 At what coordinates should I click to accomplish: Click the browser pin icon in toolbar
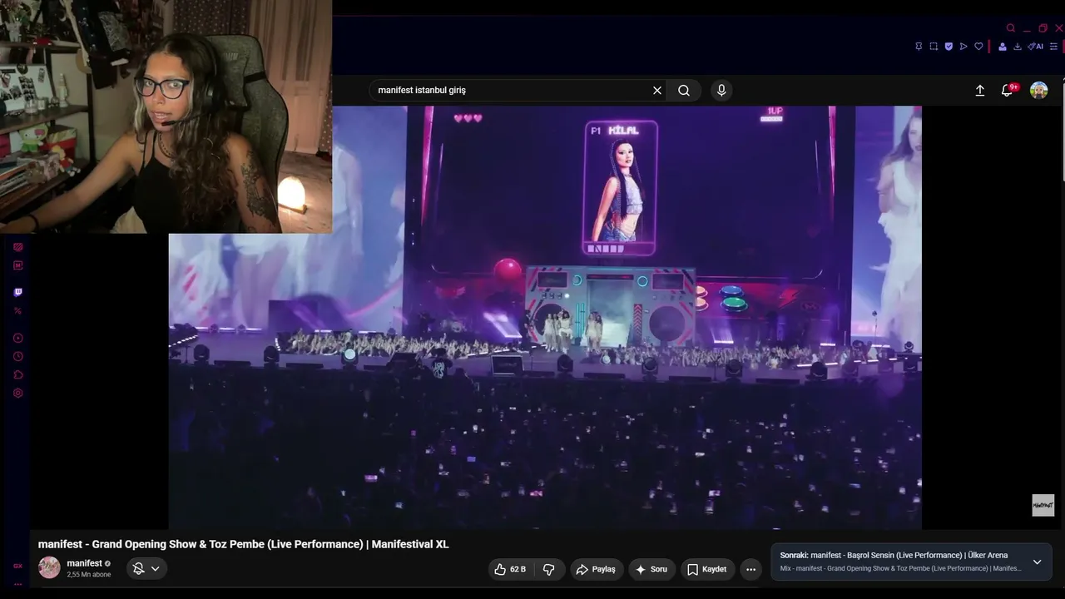(x=919, y=47)
